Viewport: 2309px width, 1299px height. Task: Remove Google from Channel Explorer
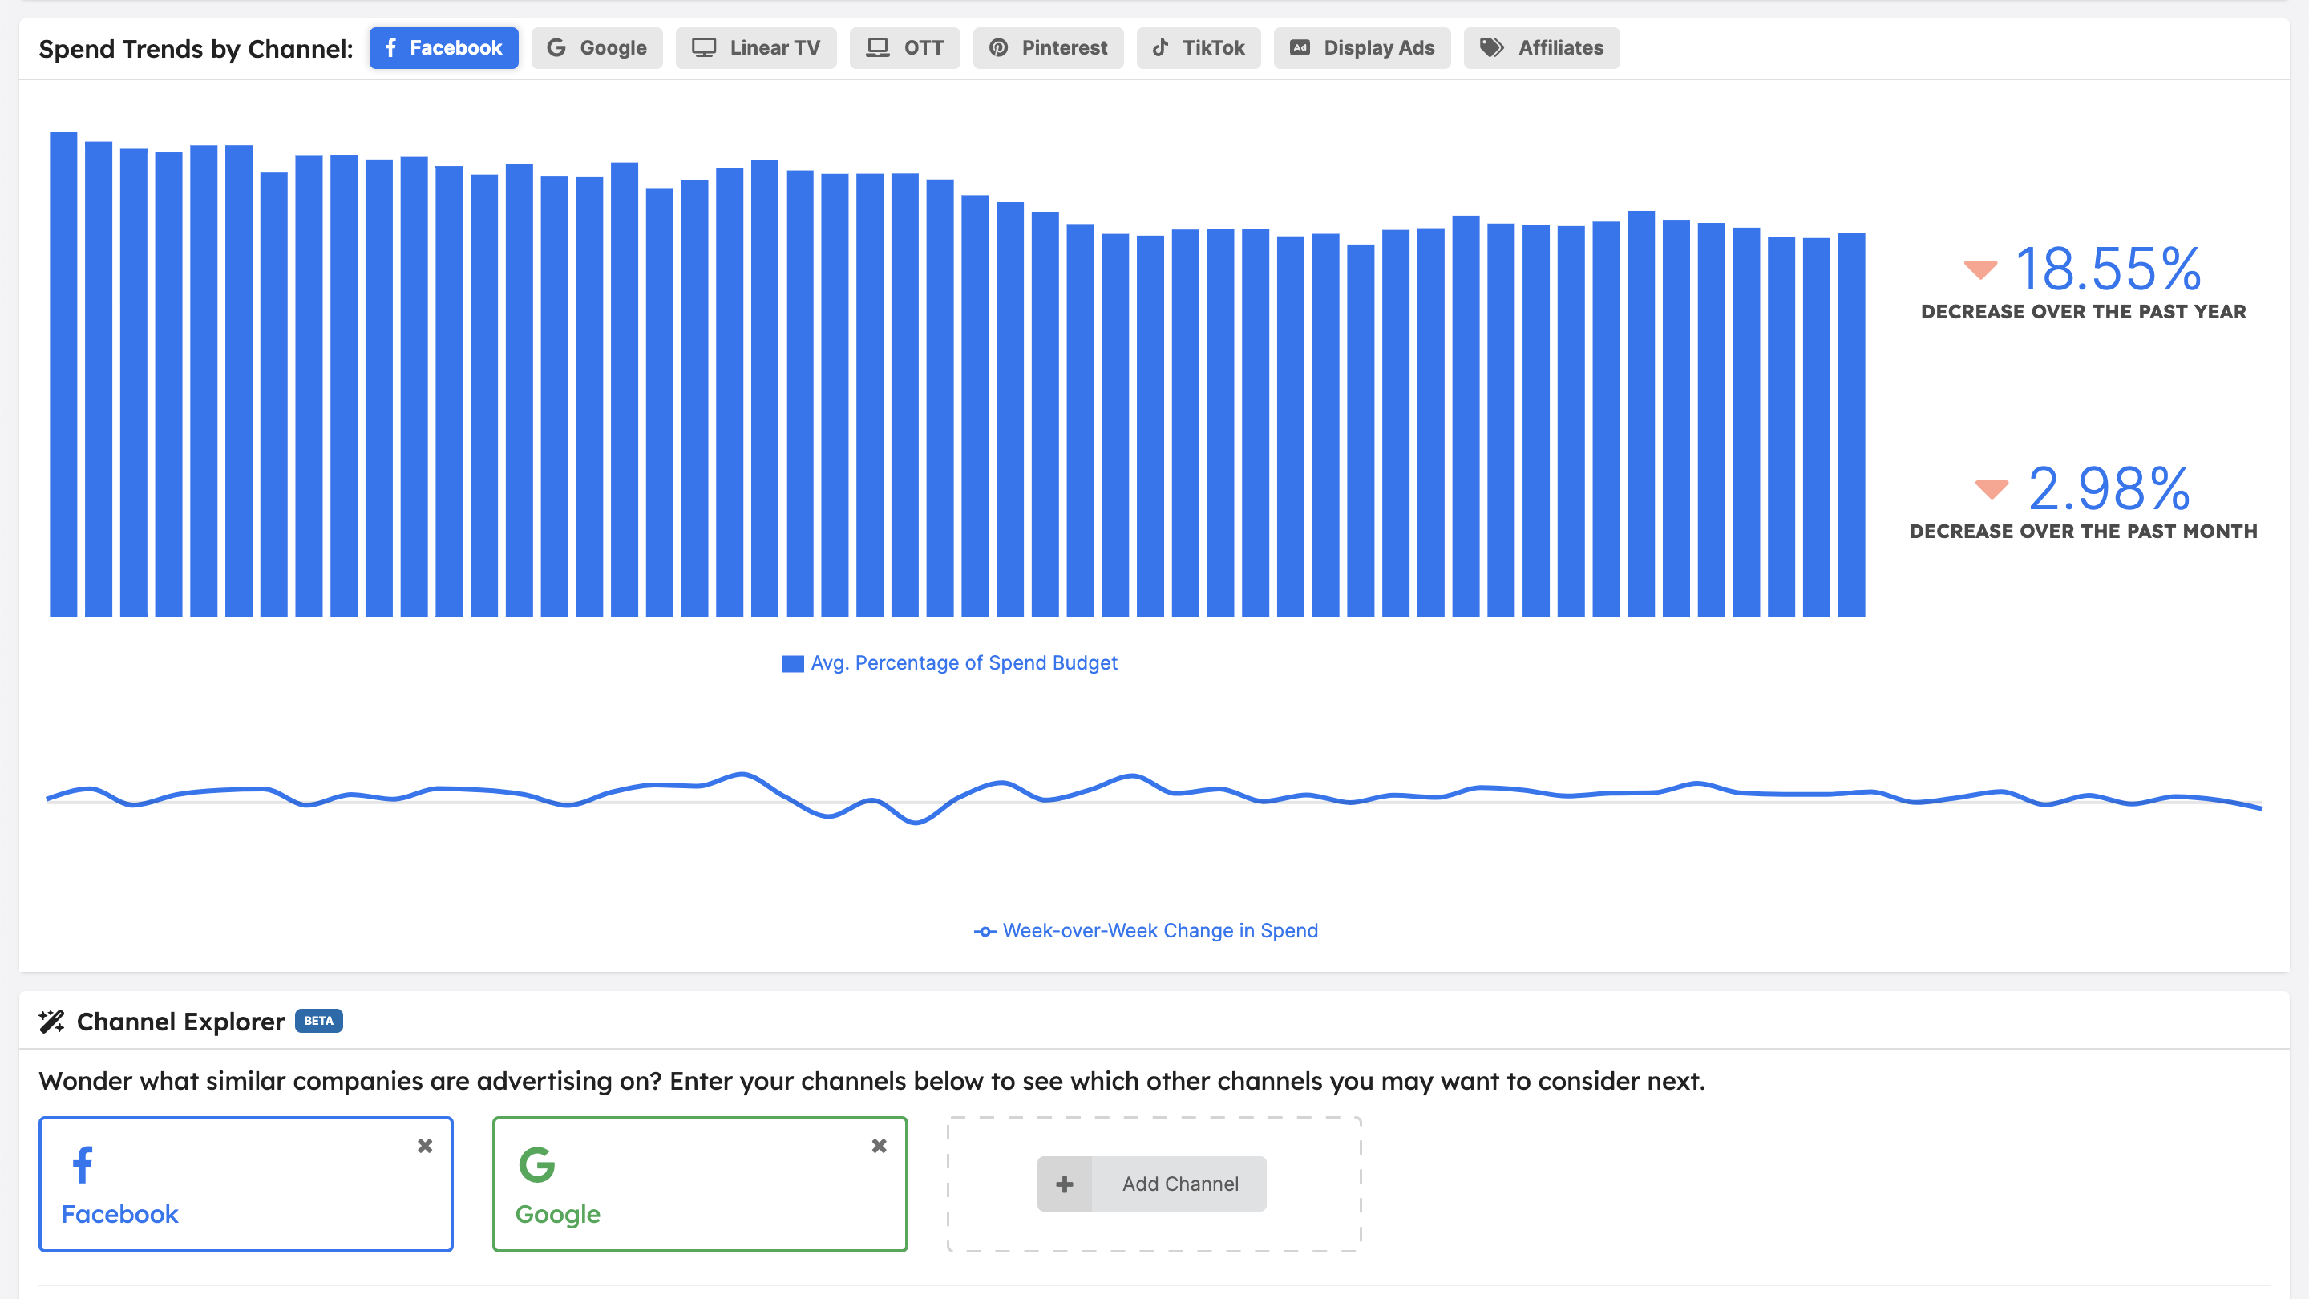click(x=880, y=1145)
